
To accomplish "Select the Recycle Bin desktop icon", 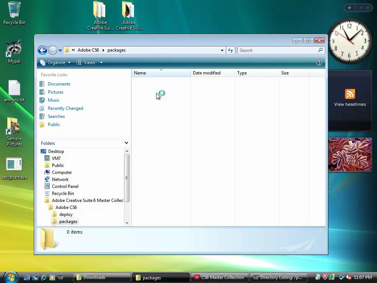I will (14, 13).
